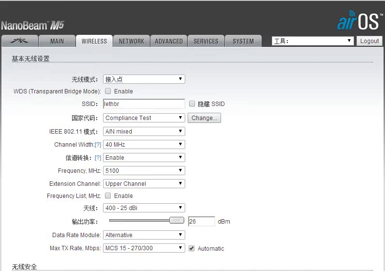Enable the Frequency List checkbox
This screenshot has width=385, height=271.
(108, 196)
